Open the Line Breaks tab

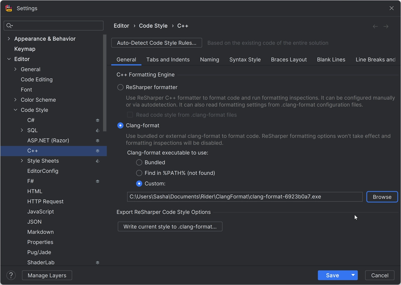coord(375,60)
